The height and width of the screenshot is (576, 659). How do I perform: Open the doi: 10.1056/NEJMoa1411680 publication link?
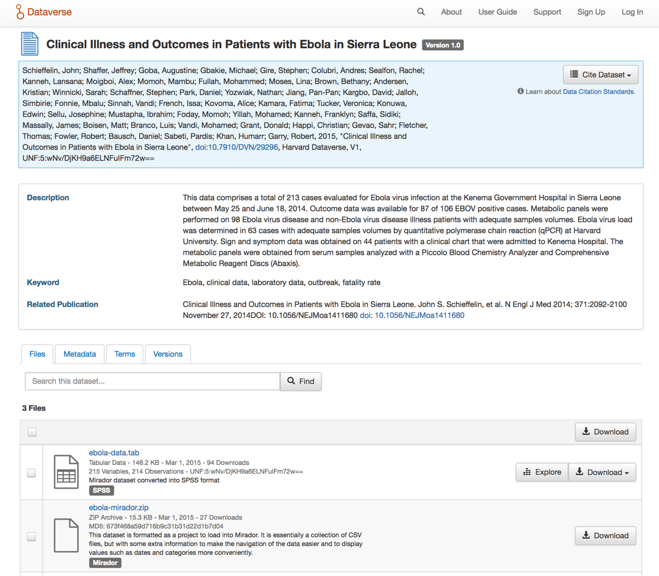click(412, 315)
